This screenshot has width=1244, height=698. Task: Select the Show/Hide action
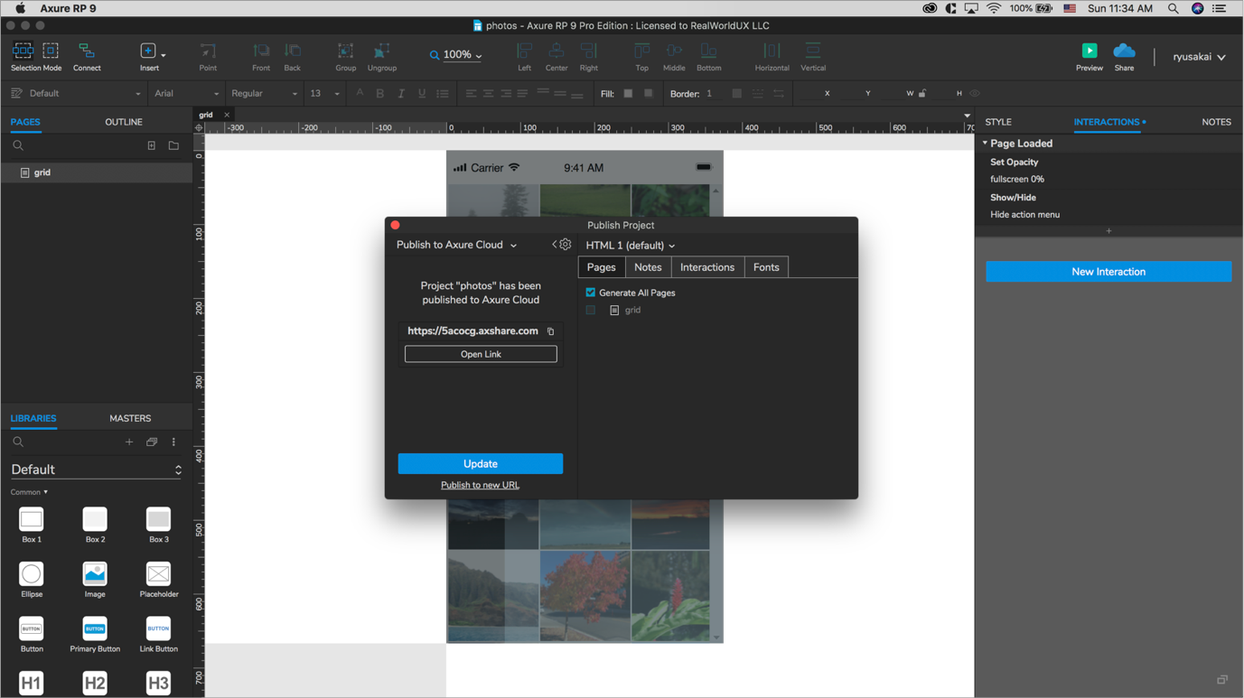click(x=1013, y=198)
